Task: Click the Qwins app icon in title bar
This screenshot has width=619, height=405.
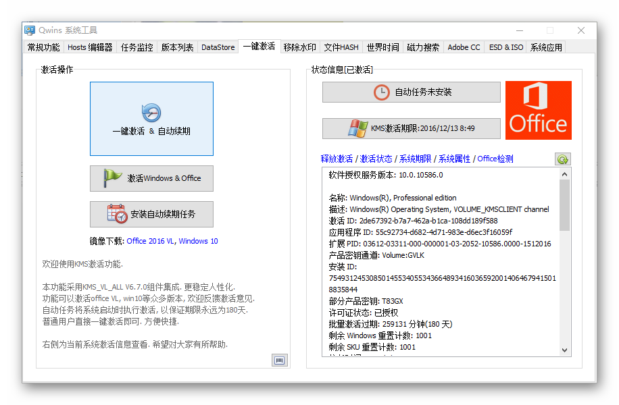Action: tap(30, 30)
